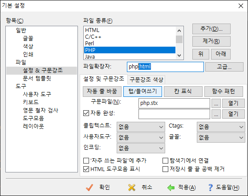Select HTML in the 파일 종류 list
Viewport: 248px width, 196px height.
[x=130, y=30]
